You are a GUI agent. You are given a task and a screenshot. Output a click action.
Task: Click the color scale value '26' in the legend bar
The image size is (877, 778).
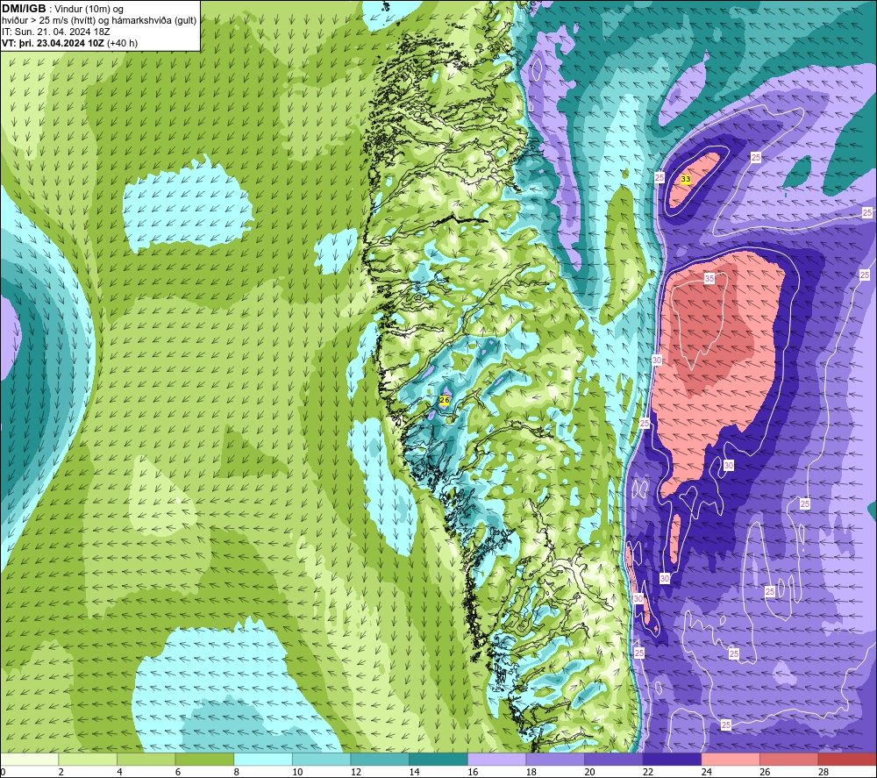pyautogui.click(x=765, y=772)
